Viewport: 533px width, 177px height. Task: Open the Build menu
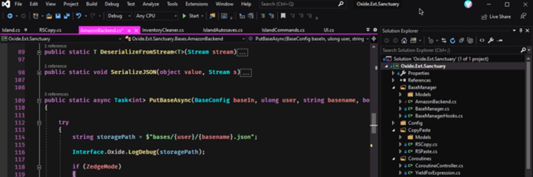click(x=92, y=4)
